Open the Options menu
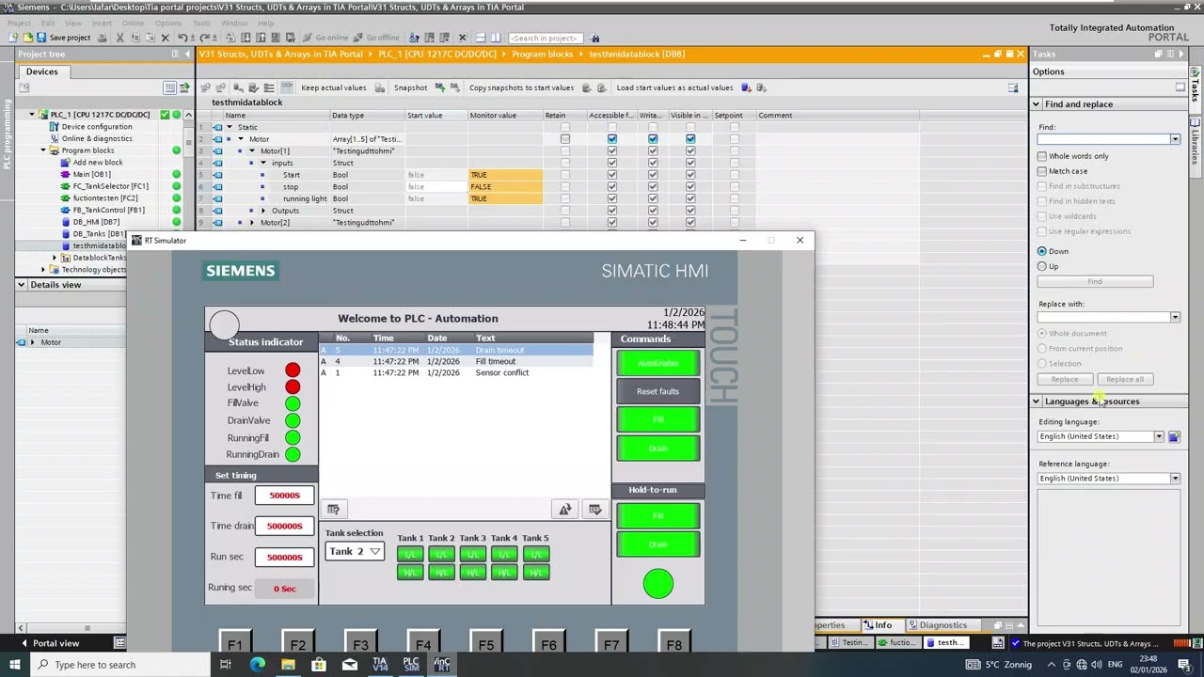1204x677 pixels. pyautogui.click(x=168, y=23)
